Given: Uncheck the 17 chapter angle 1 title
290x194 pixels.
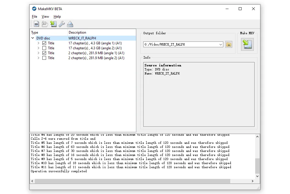Looking at the screenshot, I should click(44, 43).
